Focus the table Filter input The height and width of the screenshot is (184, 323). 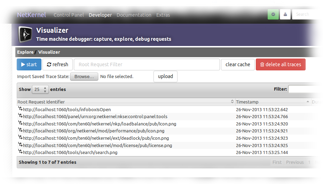(x=305, y=89)
